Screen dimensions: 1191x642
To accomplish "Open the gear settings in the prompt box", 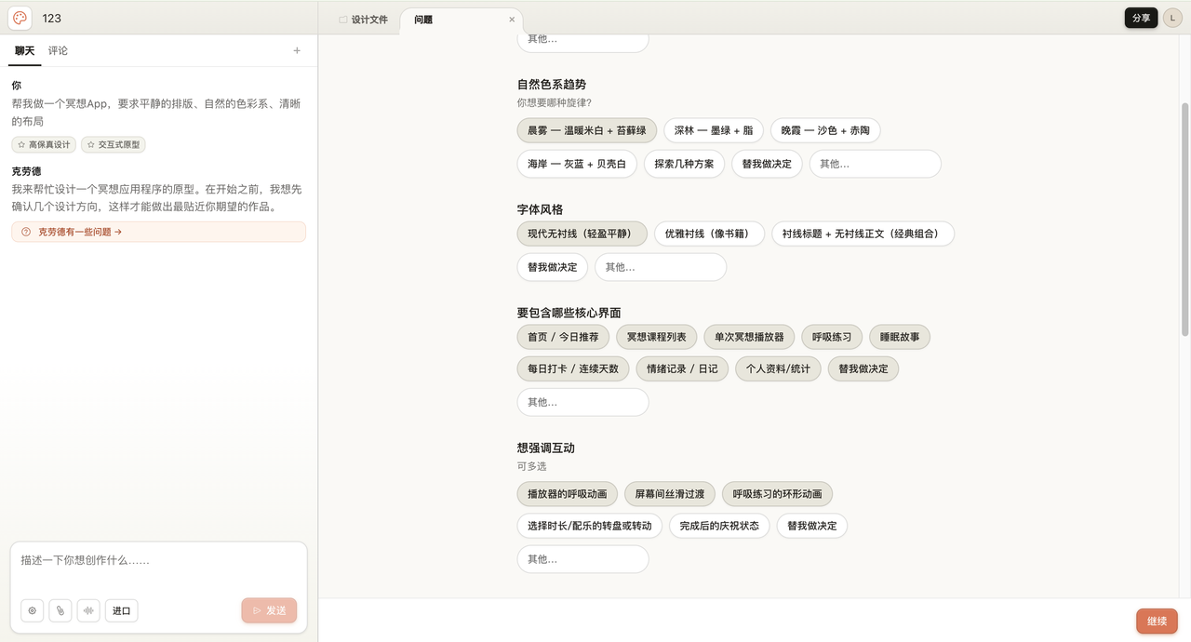I will [x=32, y=610].
